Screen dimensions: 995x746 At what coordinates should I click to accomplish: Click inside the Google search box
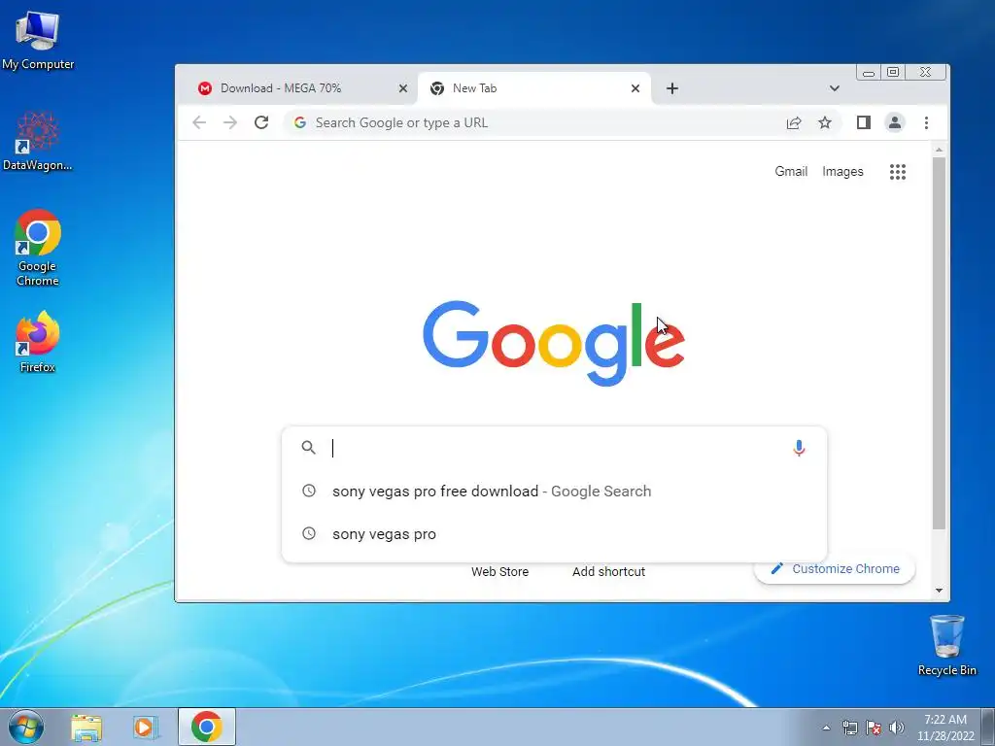point(552,448)
